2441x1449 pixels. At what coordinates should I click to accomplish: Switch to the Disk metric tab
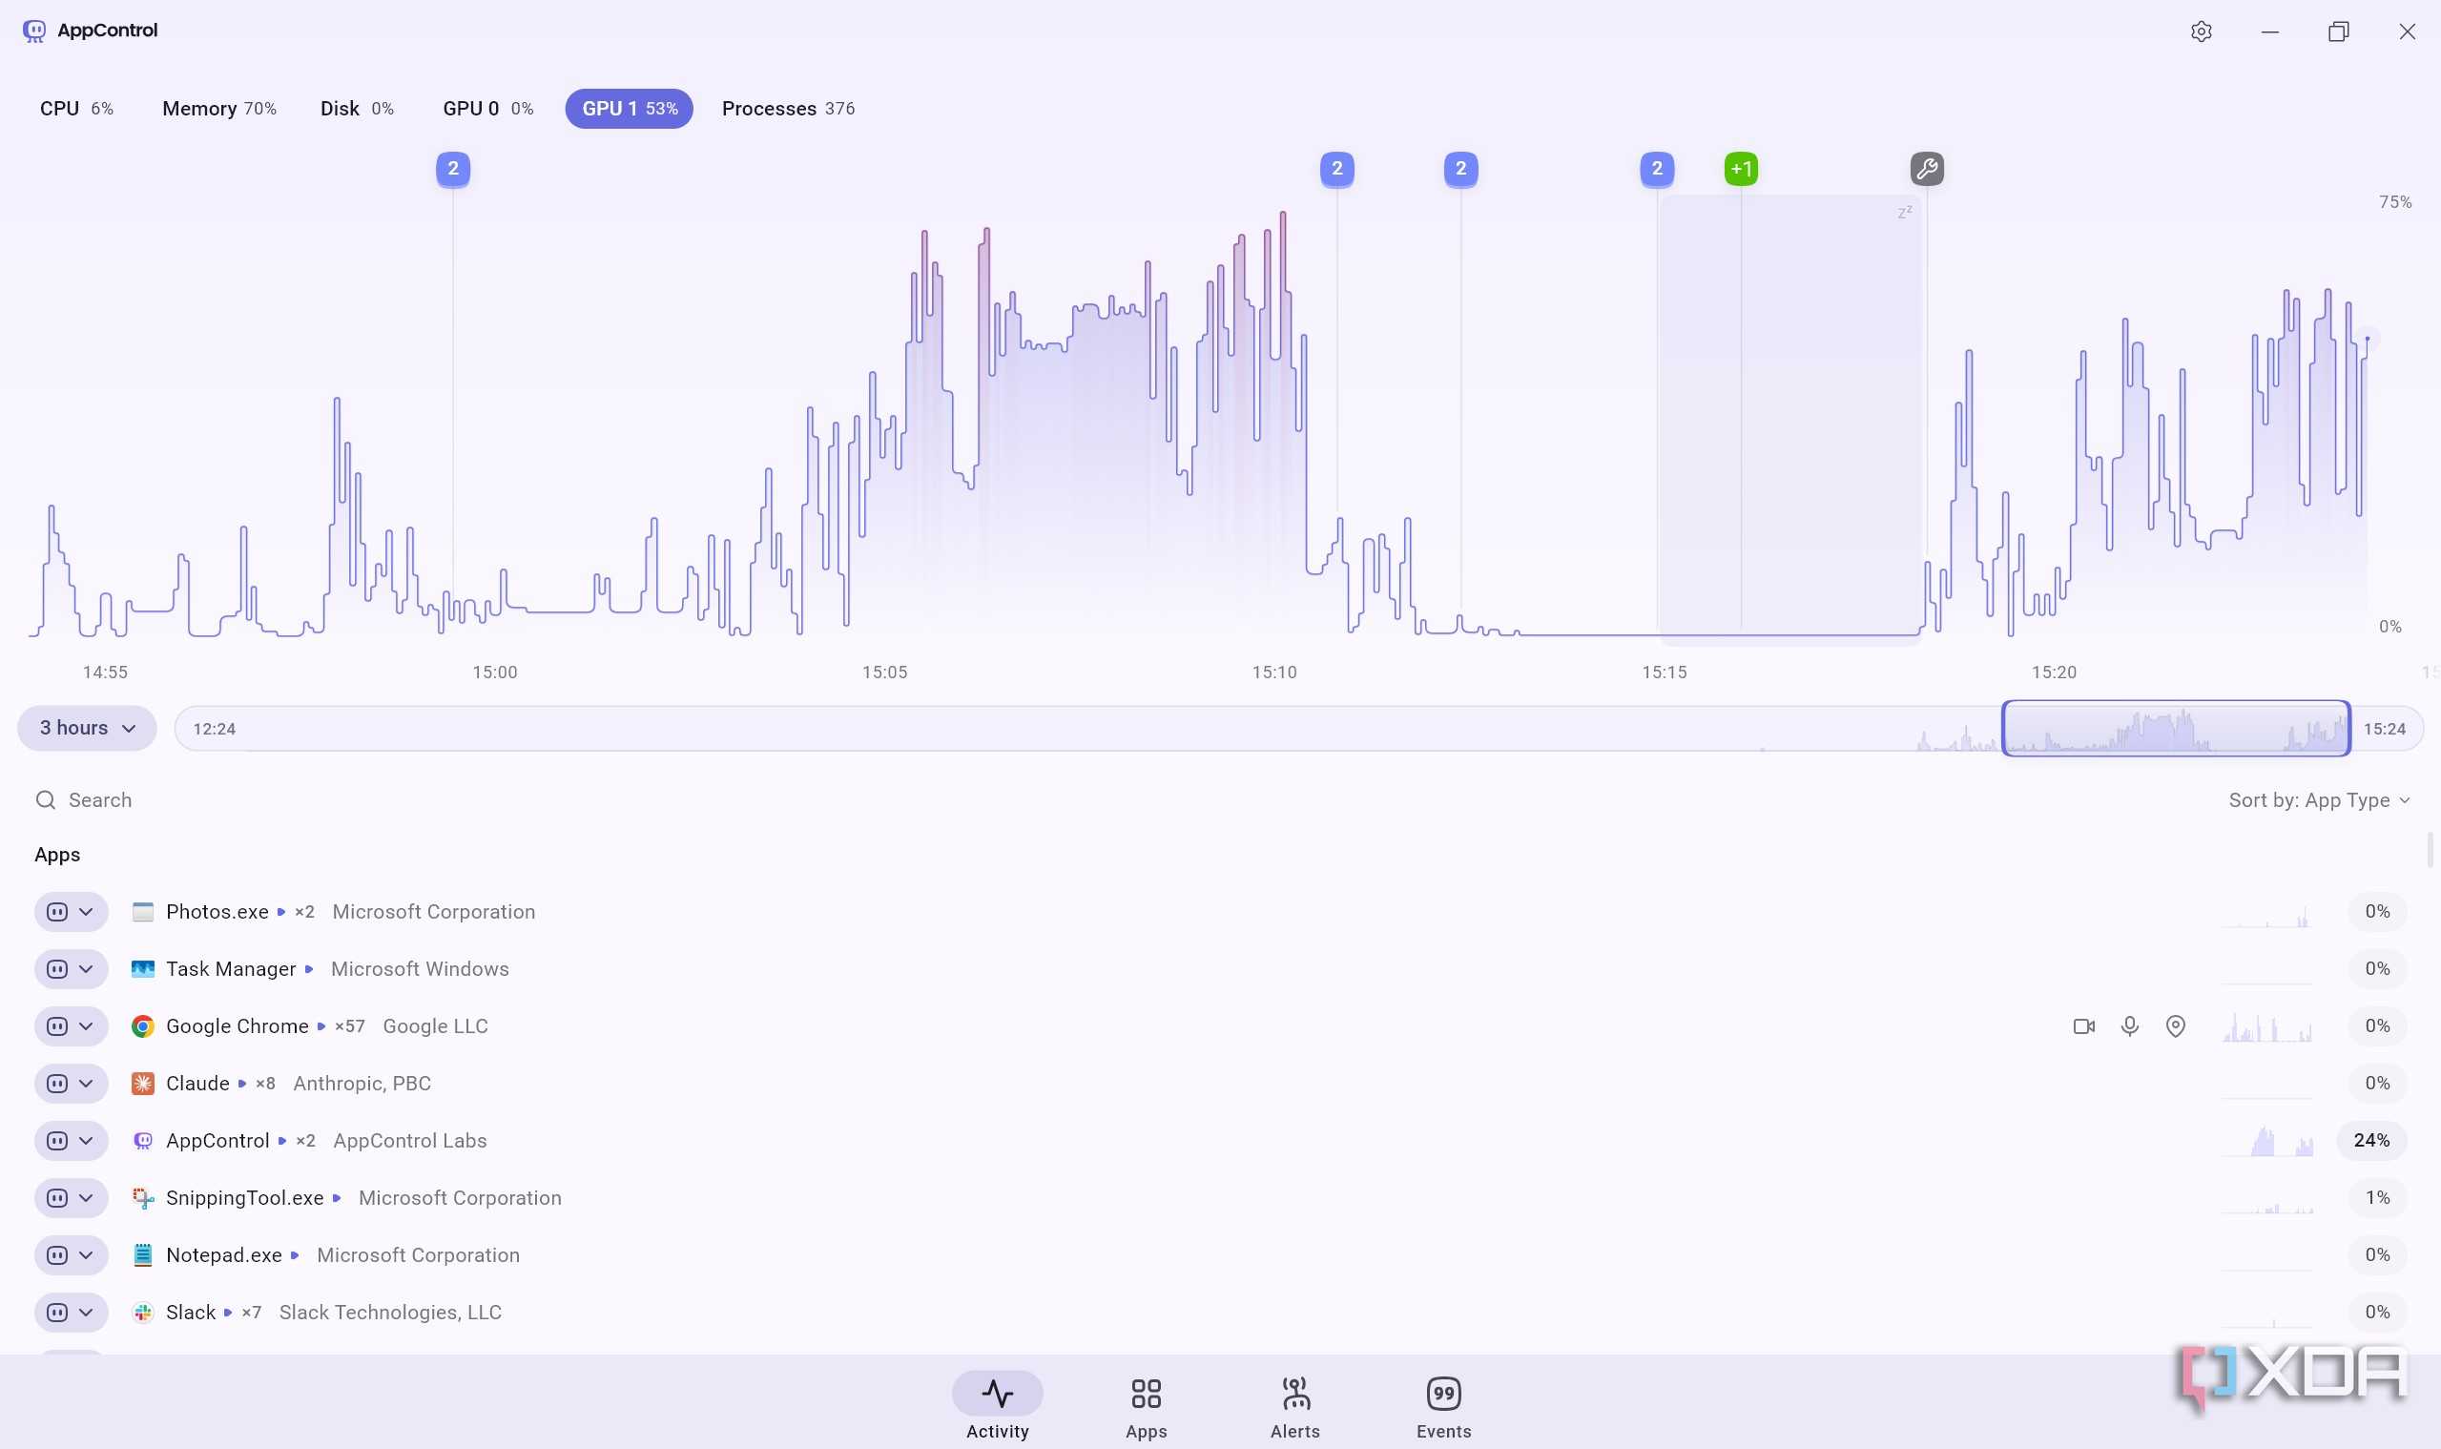pyautogui.click(x=357, y=109)
